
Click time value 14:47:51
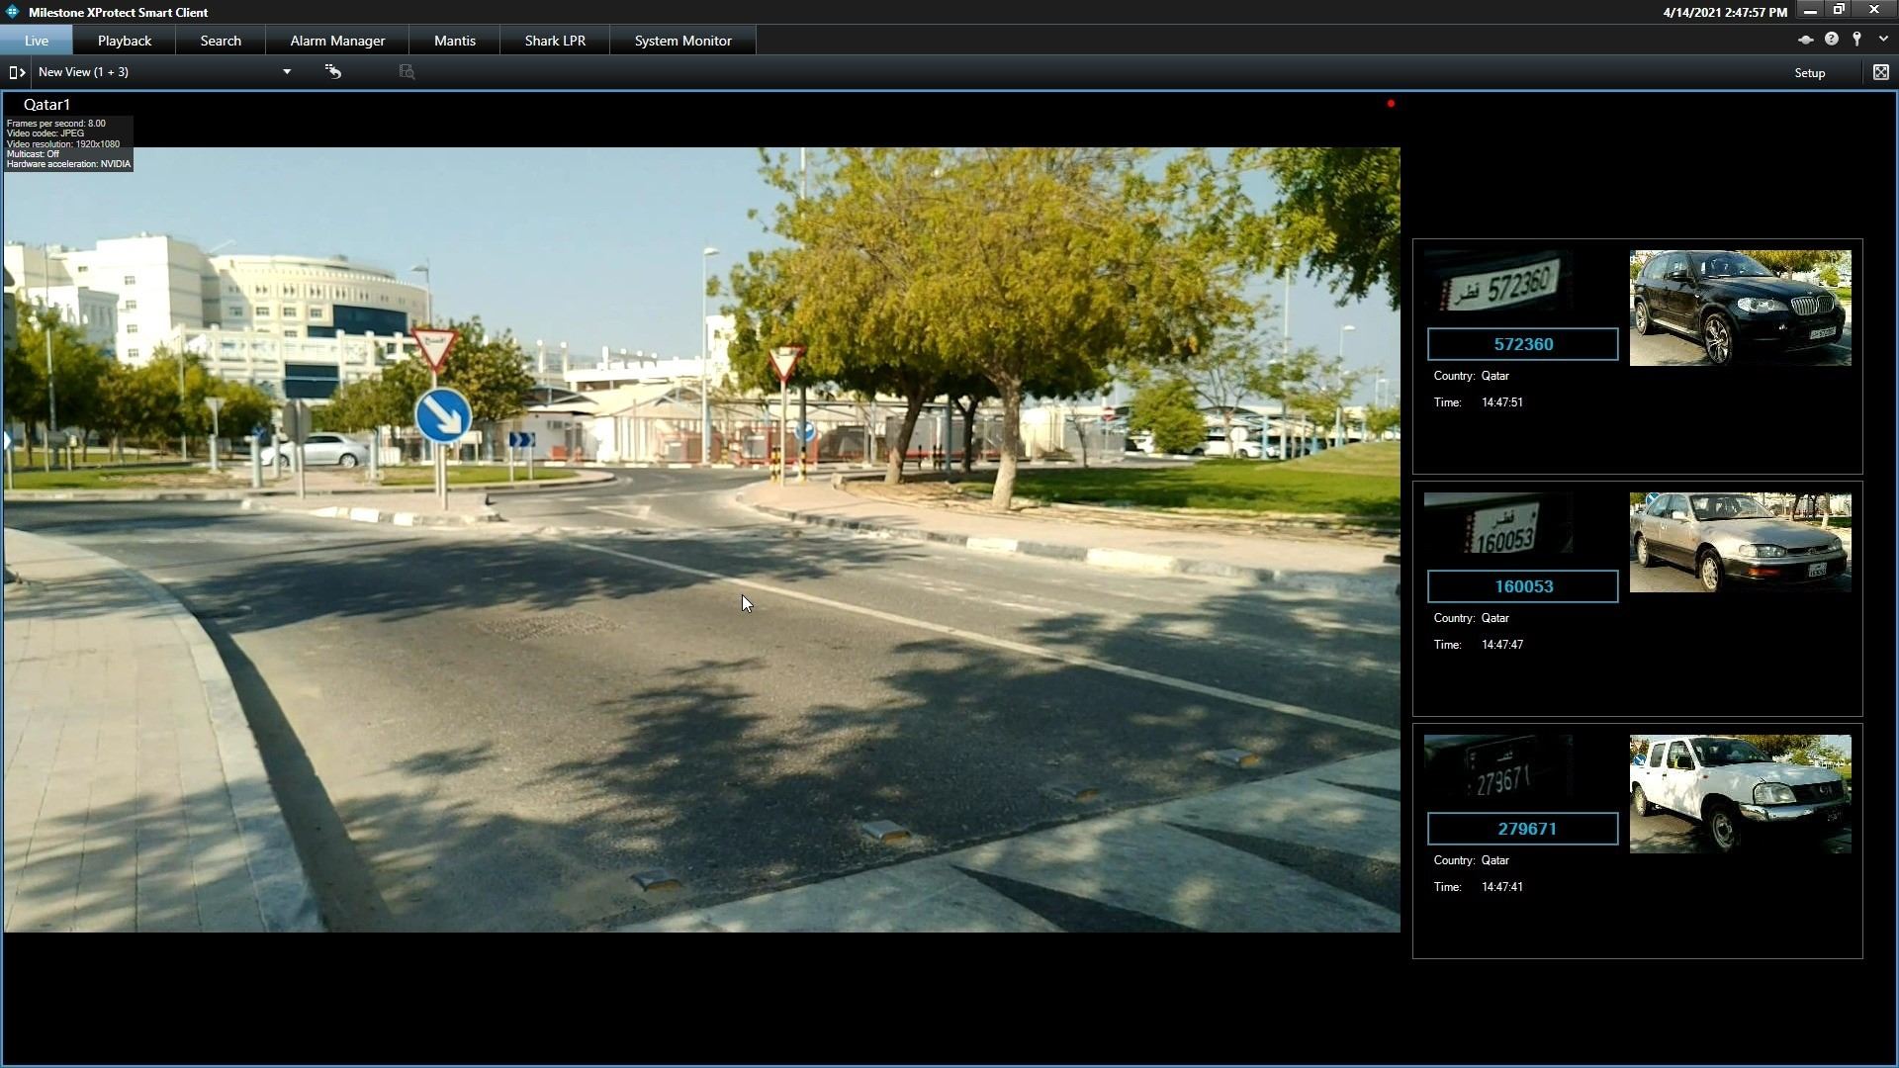(x=1502, y=402)
